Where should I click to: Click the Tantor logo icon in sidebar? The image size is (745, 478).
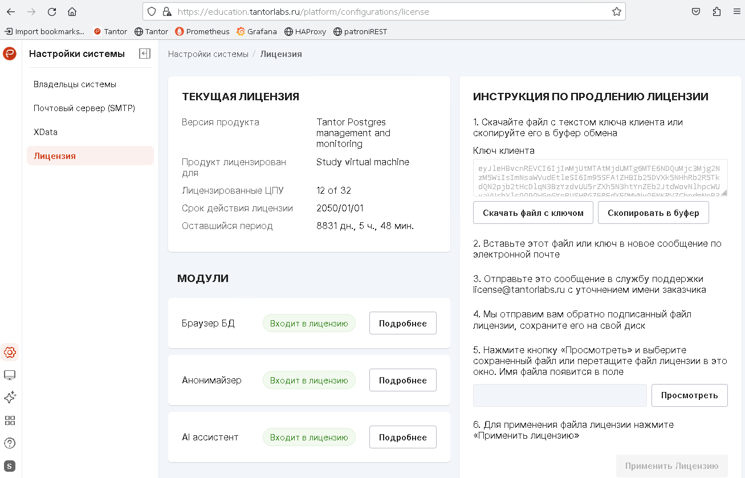tap(10, 54)
